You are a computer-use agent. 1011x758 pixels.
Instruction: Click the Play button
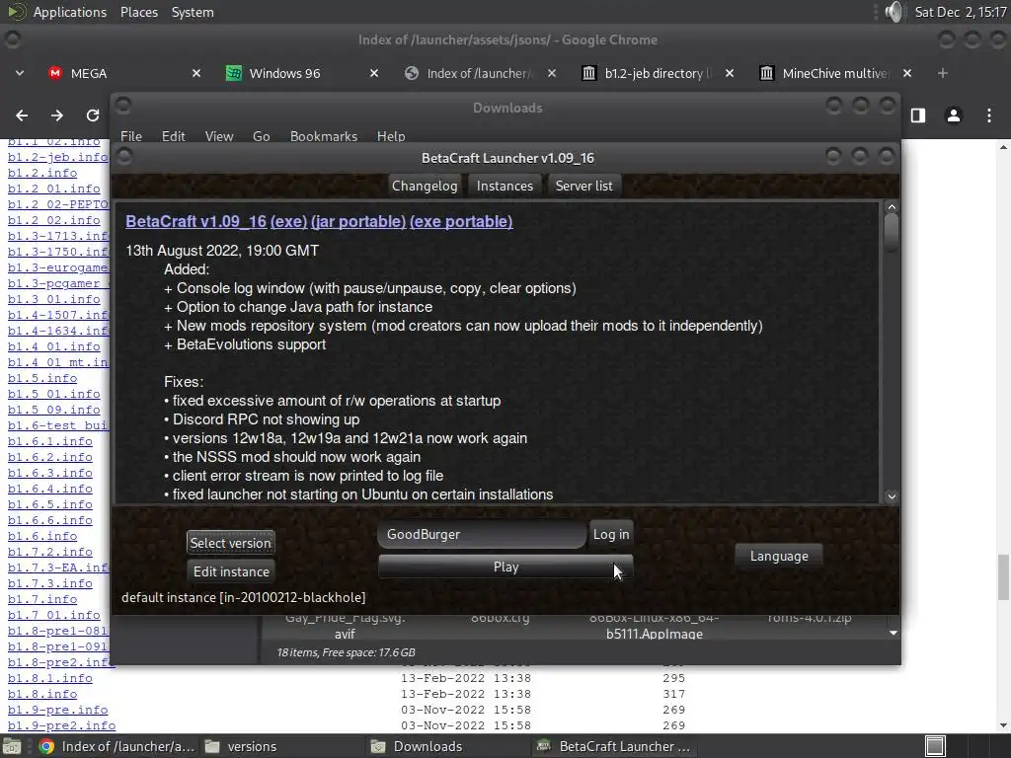(505, 568)
